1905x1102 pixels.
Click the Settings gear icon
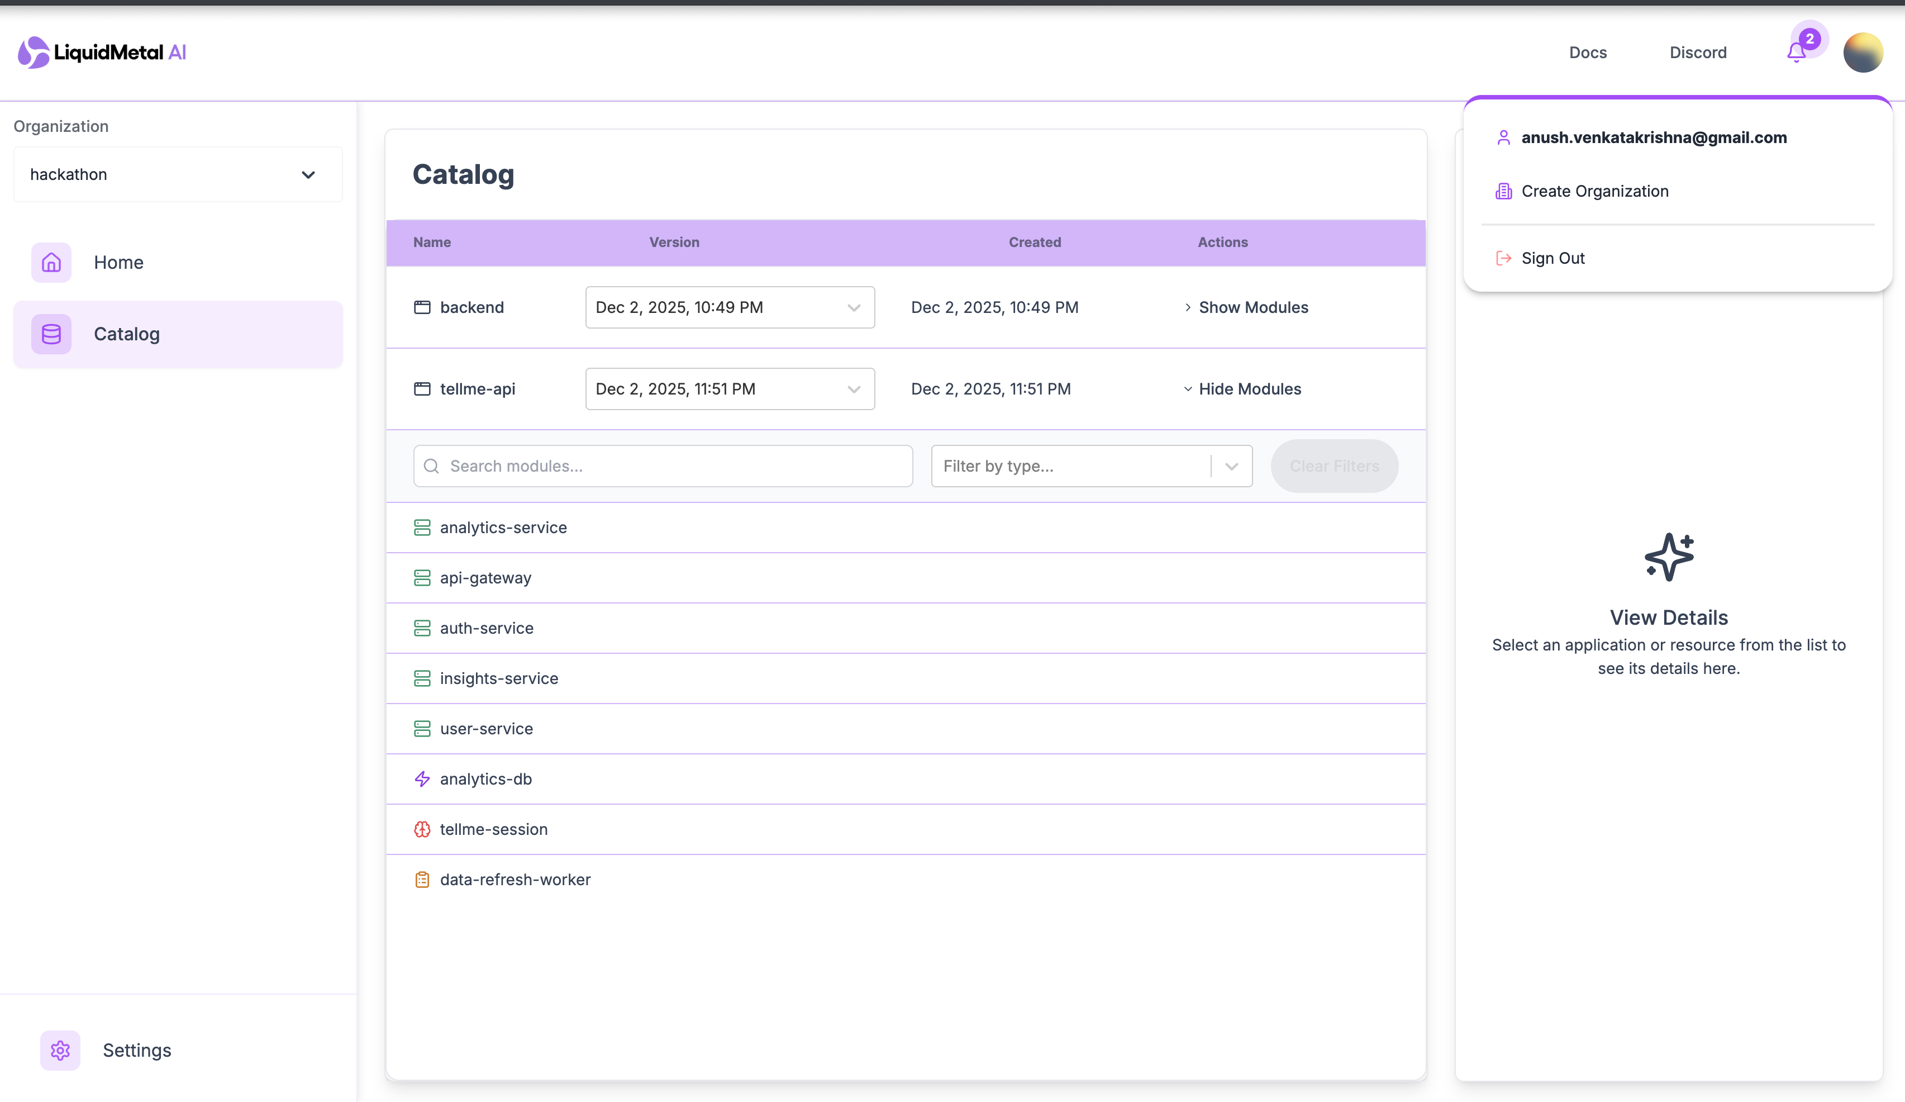click(x=60, y=1050)
